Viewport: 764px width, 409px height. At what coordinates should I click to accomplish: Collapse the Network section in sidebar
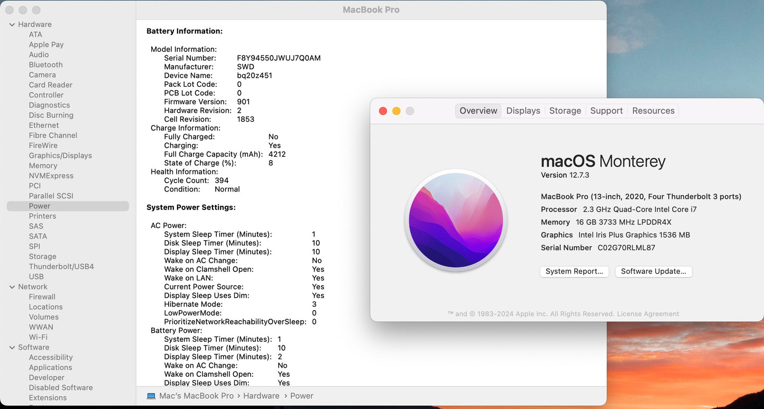tap(12, 287)
